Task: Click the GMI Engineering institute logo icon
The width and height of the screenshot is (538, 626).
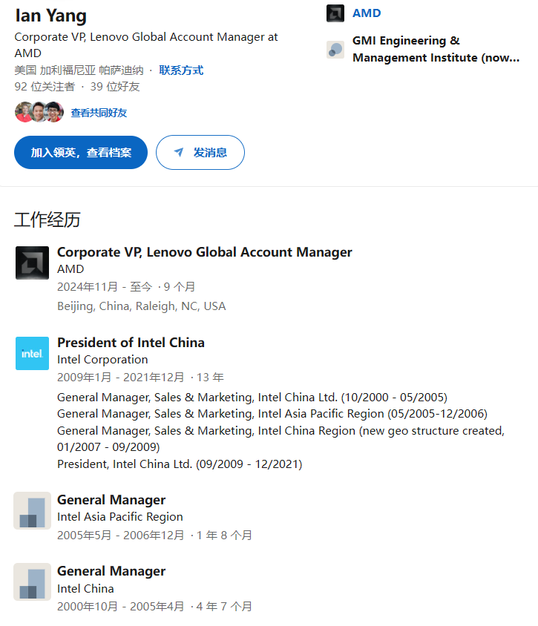Action: 335,50
